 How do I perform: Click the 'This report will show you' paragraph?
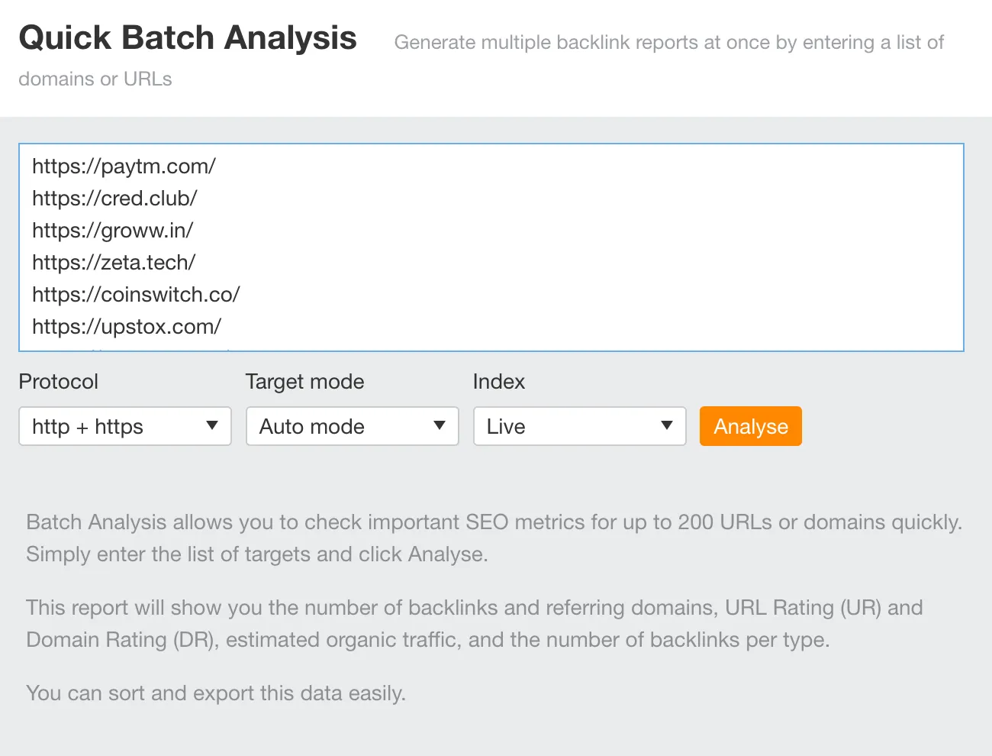(x=475, y=623)
